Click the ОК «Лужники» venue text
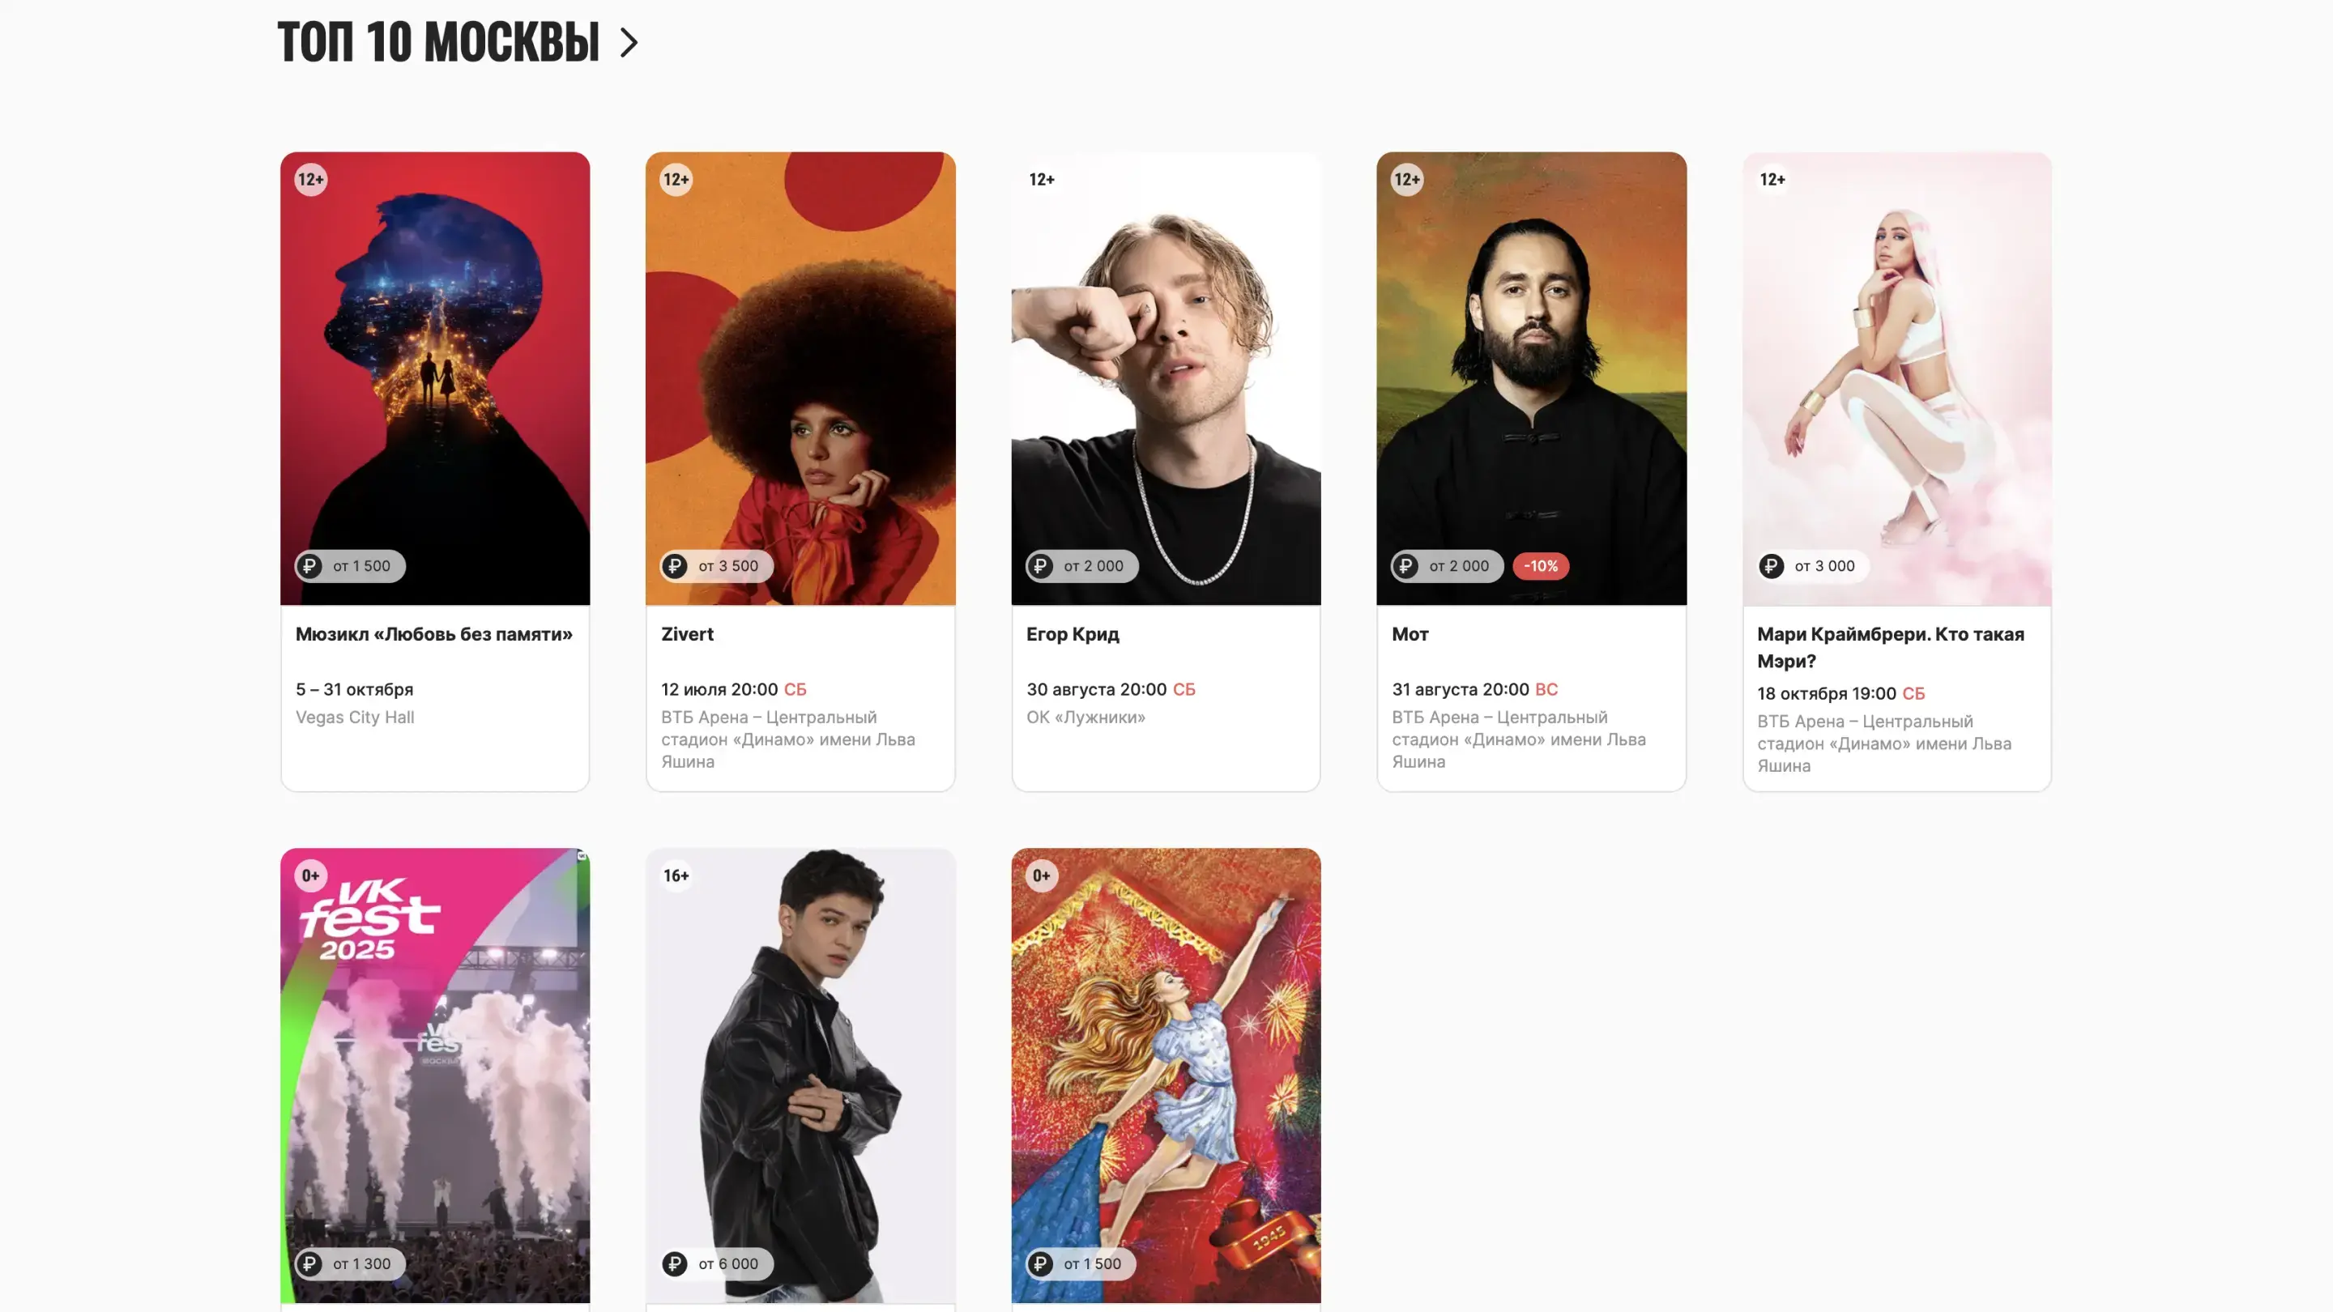2333x1312 pixels. point(1085,717)
